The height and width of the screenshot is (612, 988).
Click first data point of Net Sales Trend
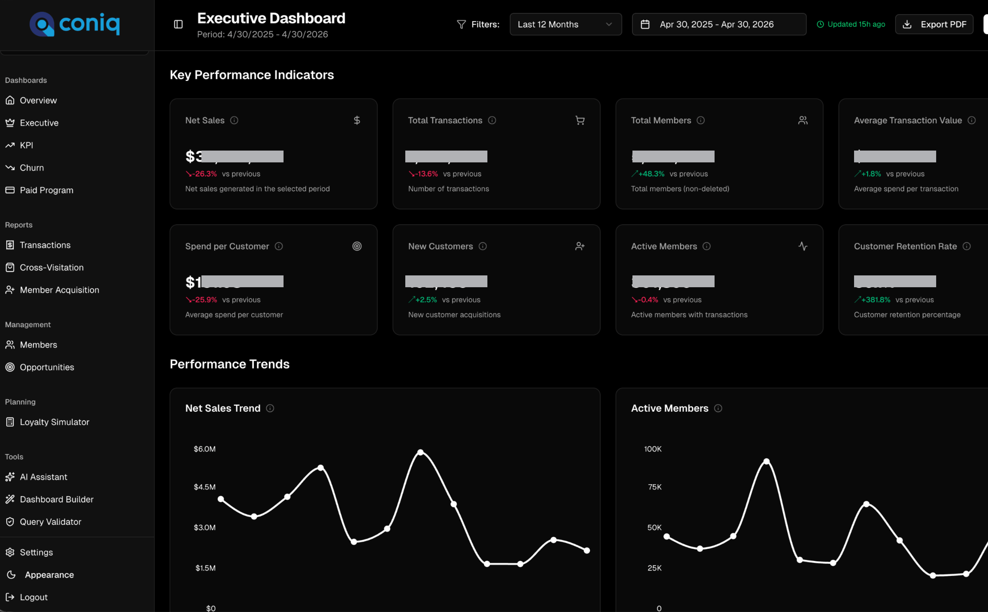221,499
